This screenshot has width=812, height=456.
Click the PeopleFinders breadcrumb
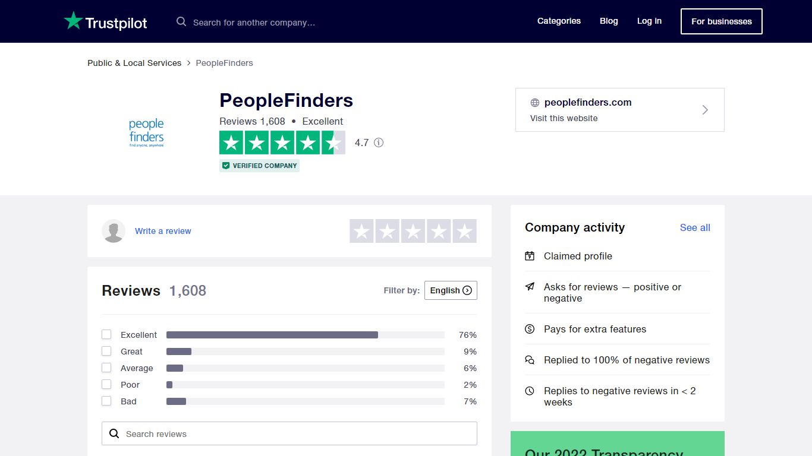pyautogui.click(x=224, y=63)
